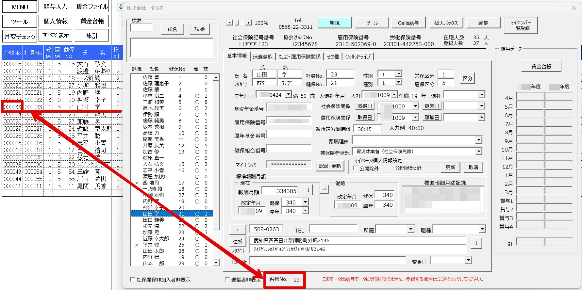Click the down arrow beside 報酬月額
Image resolution: width=582 pixels, height=290 pixels.
point(308,190)
